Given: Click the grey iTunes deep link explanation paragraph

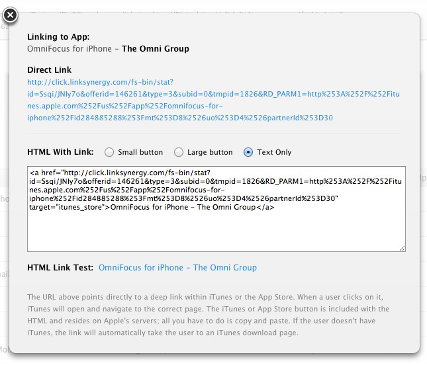Looking at the screenshot, I should pos(209,315).
